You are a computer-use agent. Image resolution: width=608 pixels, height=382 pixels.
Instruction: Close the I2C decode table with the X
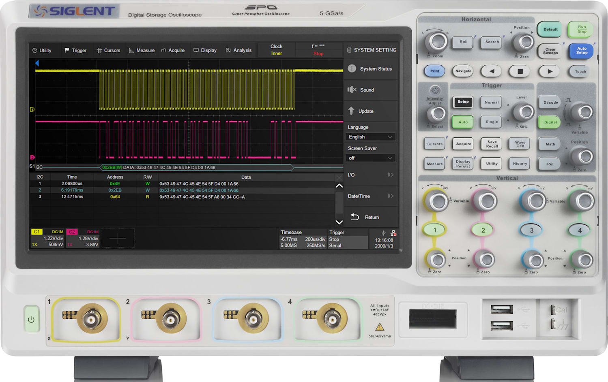pos(339,177)
